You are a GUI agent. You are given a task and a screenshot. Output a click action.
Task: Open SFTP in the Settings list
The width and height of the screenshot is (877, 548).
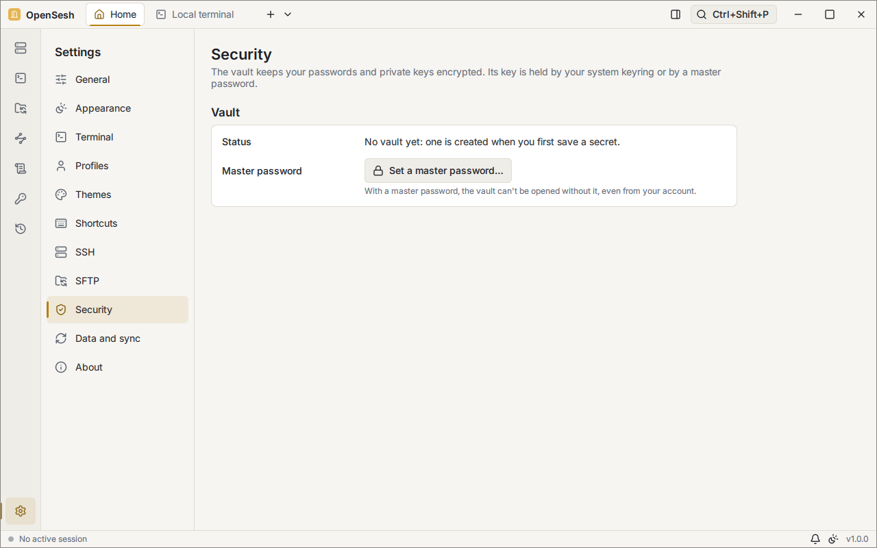(x=118, y=281)
